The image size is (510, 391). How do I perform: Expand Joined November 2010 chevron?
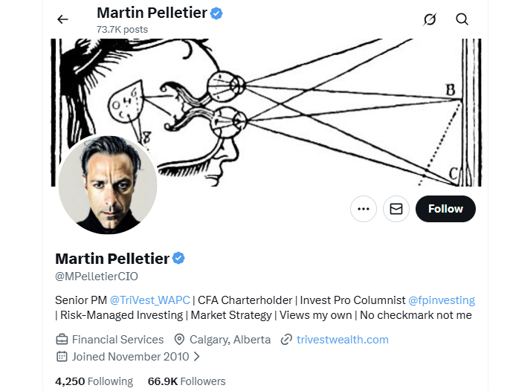pyautogui.click(x=197, y=357)
